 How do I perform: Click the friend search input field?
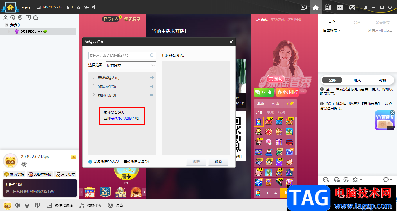click(122, 55)
